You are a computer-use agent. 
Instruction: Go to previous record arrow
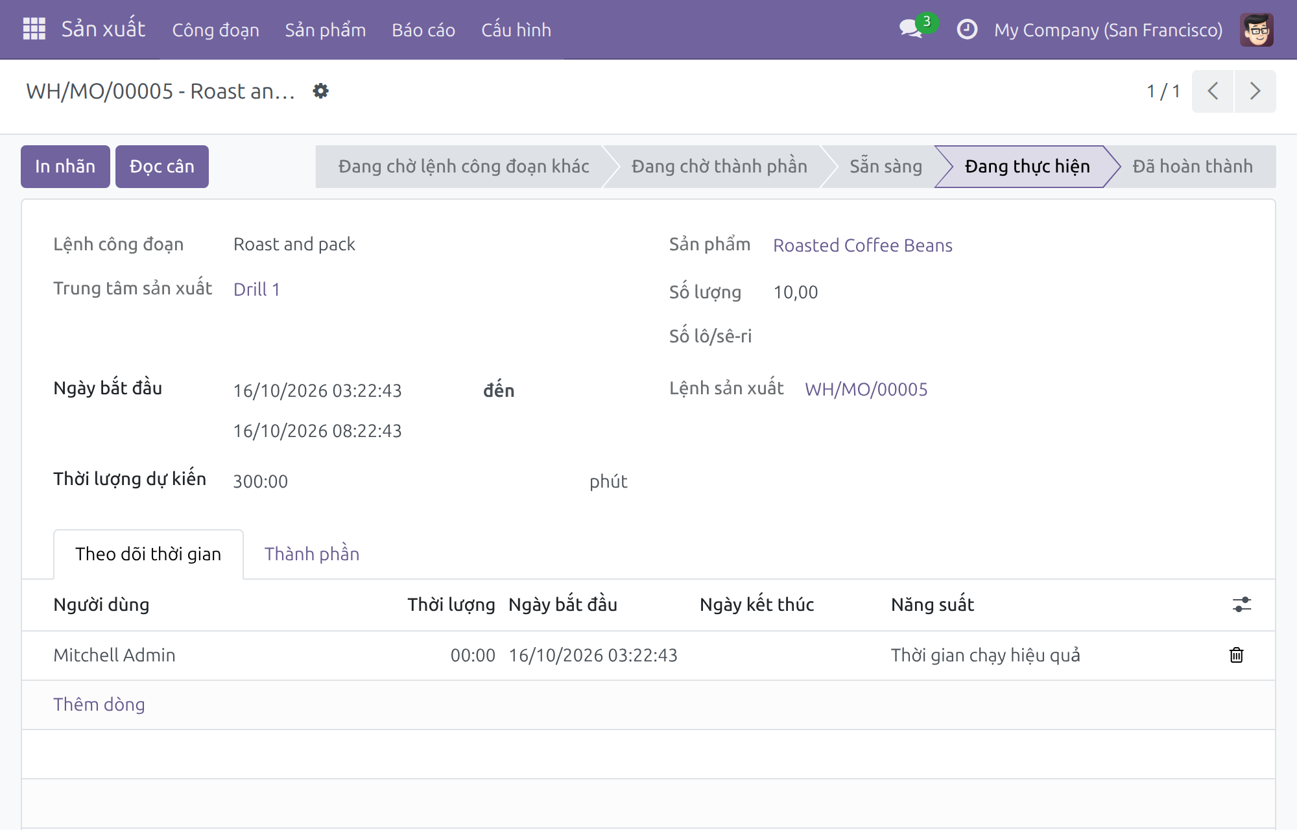[x=1213, y=91]
